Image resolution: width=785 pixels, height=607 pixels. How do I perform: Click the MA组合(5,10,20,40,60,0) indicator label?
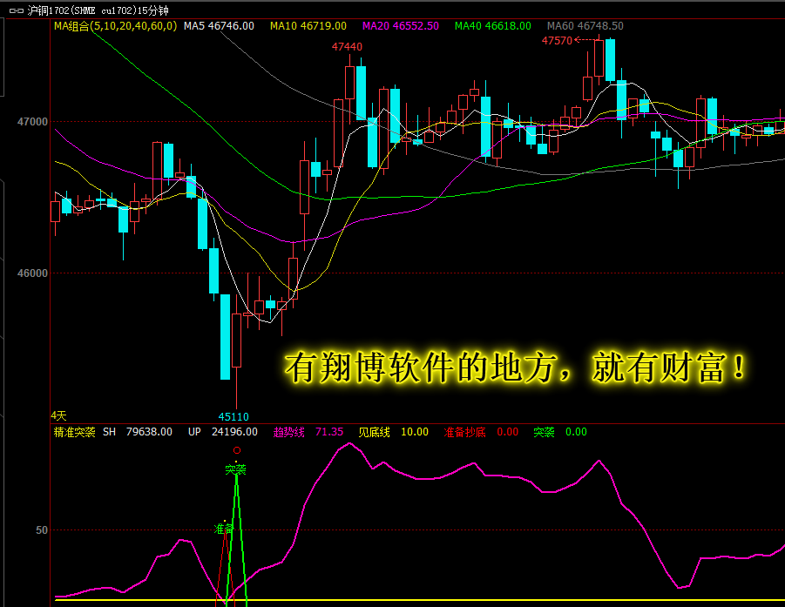[116, 26]
